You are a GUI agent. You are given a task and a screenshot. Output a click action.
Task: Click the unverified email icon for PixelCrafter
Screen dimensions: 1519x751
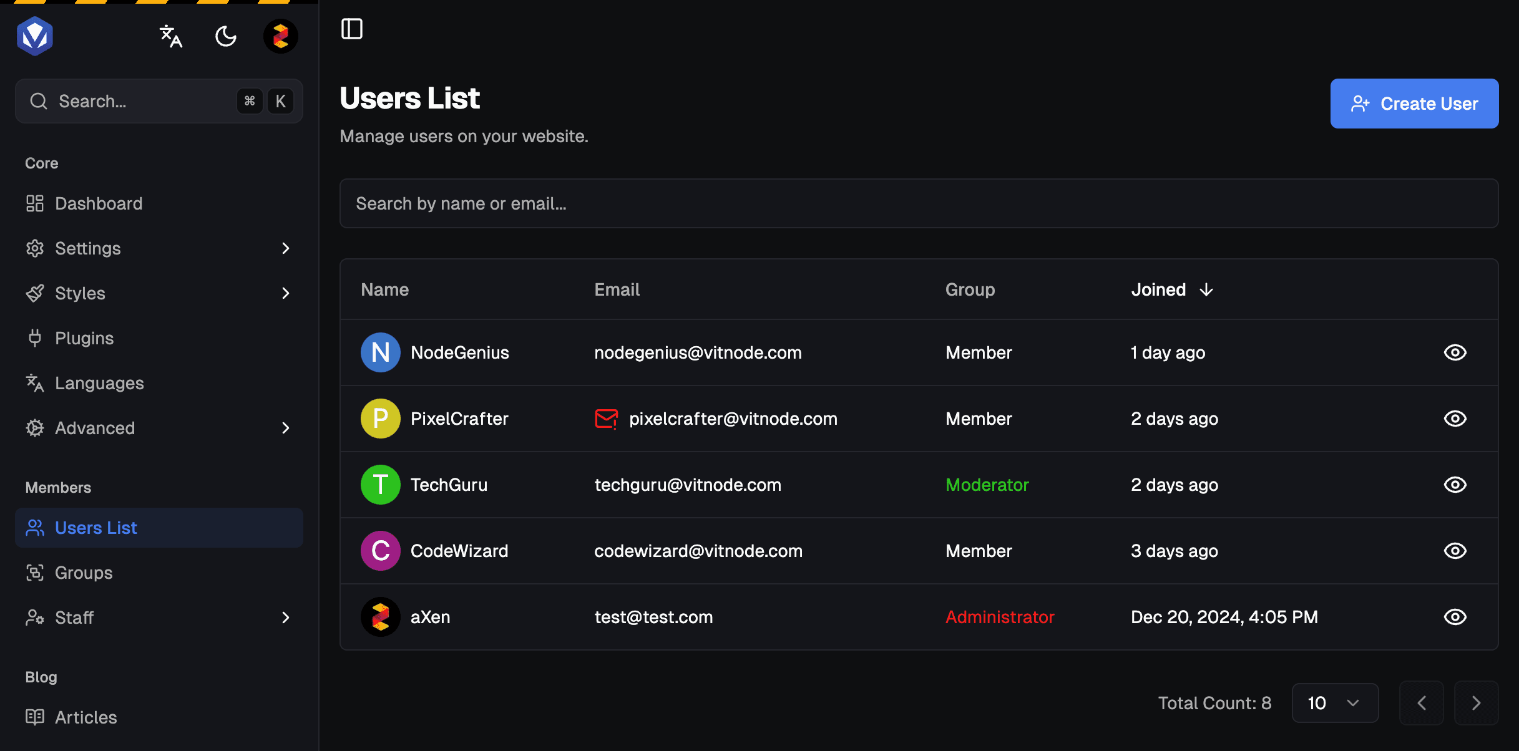pos(606,419)
